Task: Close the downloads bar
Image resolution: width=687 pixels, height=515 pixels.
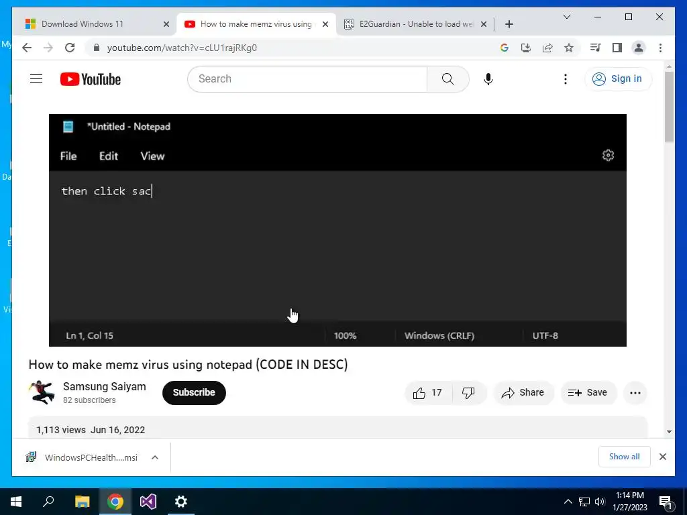Action: tap(662, 457)
